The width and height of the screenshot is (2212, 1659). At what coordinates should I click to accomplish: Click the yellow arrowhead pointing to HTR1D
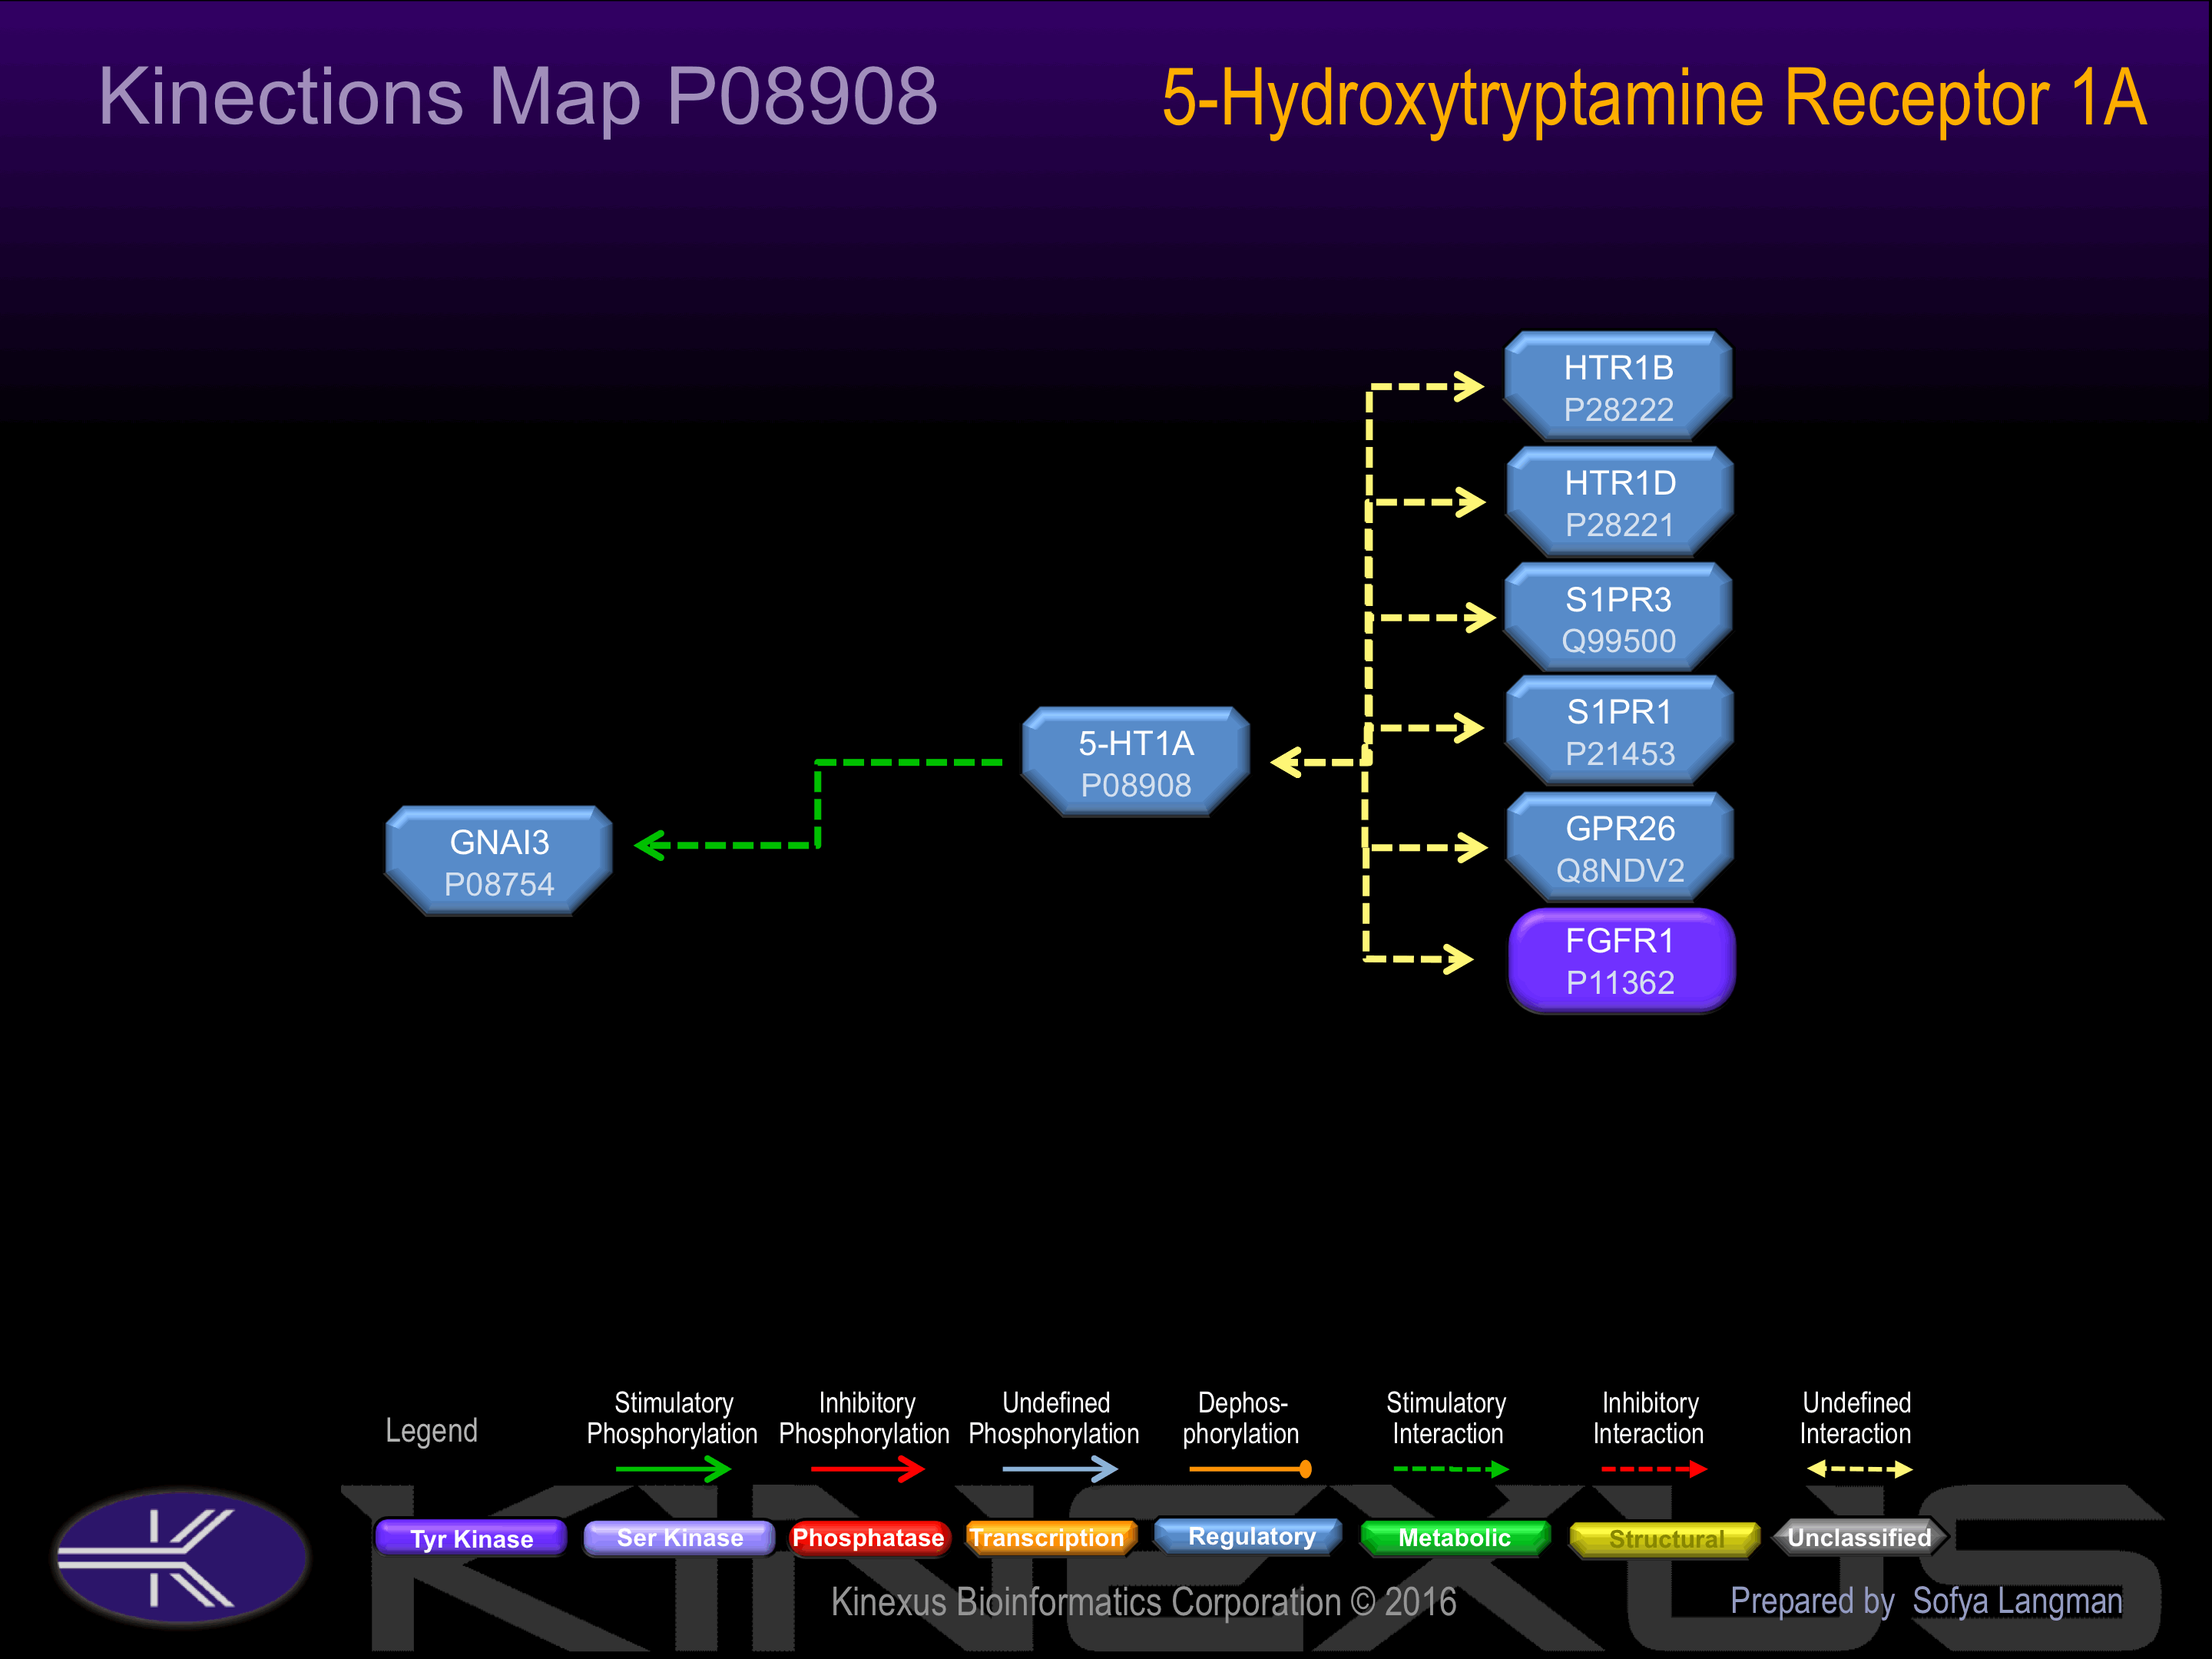coord(1470,502)
